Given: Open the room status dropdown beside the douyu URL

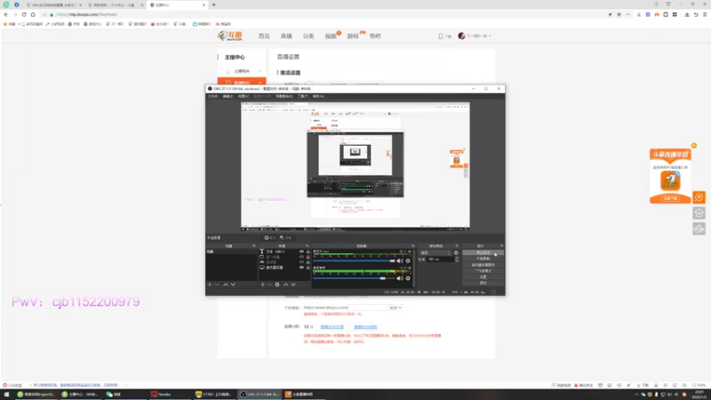Looking at the screenshot, I should pos(395,308).
